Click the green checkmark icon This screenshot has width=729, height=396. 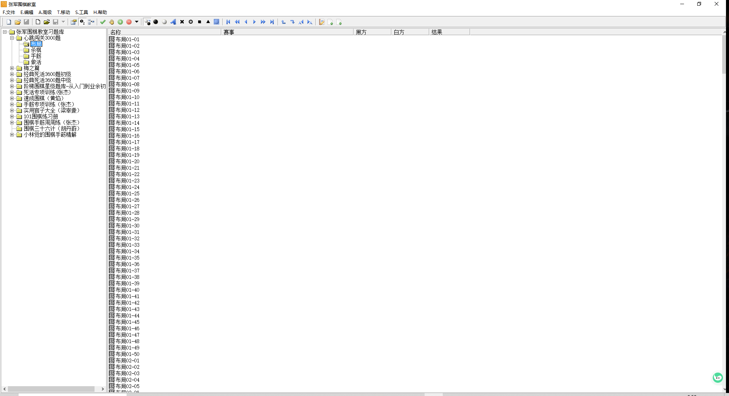click(x=103, y=22)
